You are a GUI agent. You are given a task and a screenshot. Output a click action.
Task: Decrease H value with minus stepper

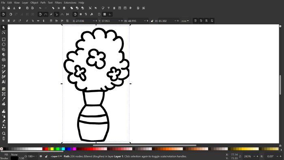click(x=175, y=21)
